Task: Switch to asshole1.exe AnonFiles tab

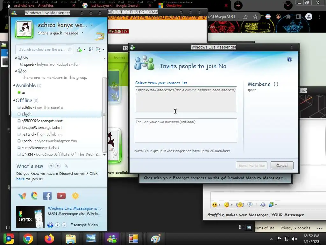Action: click(34, 5)
